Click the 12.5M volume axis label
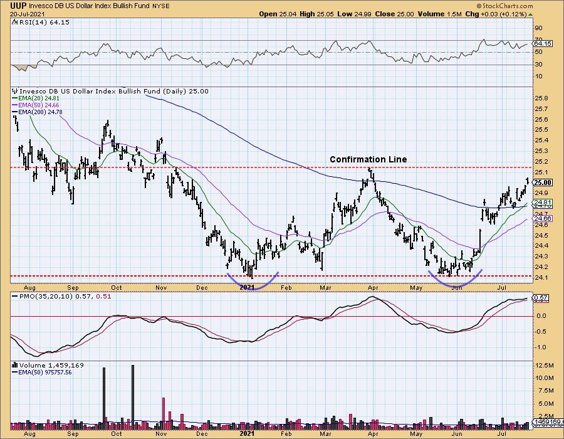Screen dimensions: 564x439 tap(545, 366)
